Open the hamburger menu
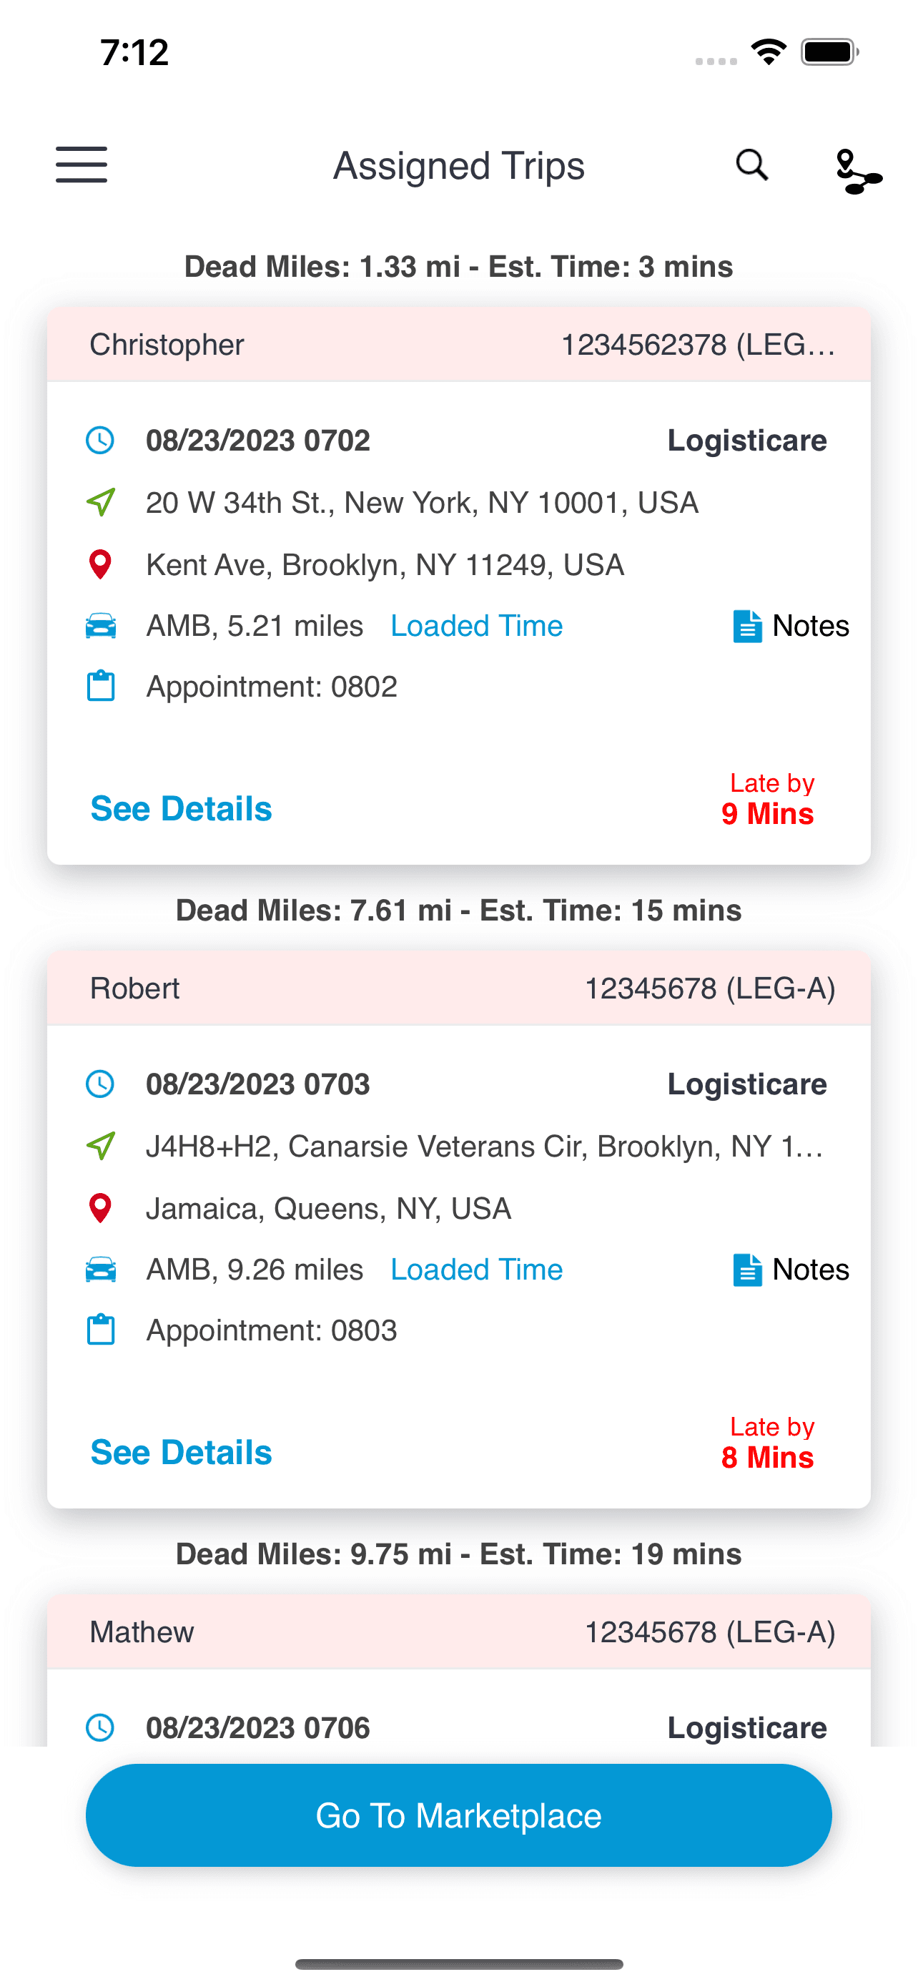918x1987 pixels. [81, 165]
